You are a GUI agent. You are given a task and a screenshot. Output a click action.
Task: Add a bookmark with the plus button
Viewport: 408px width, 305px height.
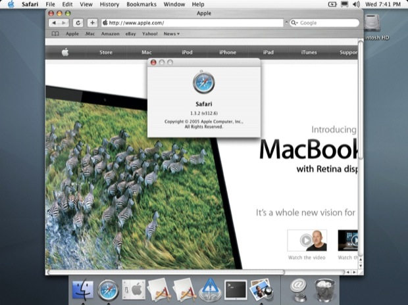point(92,23)
